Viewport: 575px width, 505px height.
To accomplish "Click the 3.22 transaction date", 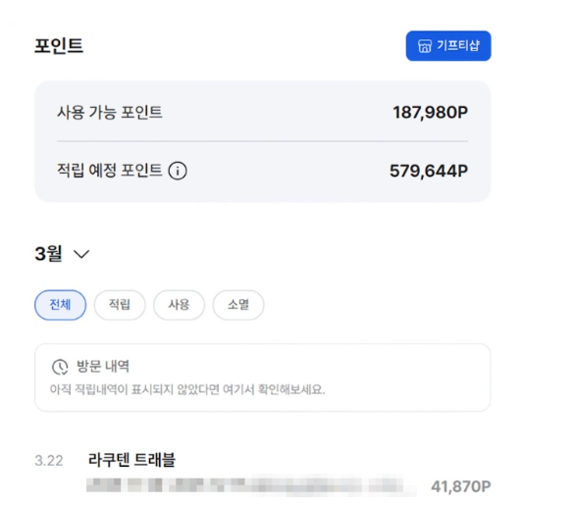I will pos(49,461).
